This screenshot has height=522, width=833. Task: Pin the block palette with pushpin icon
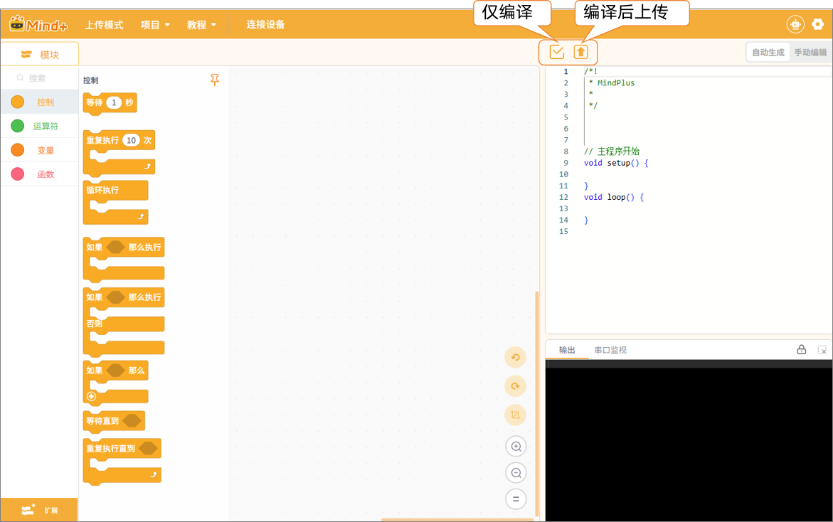click(215, 80)
